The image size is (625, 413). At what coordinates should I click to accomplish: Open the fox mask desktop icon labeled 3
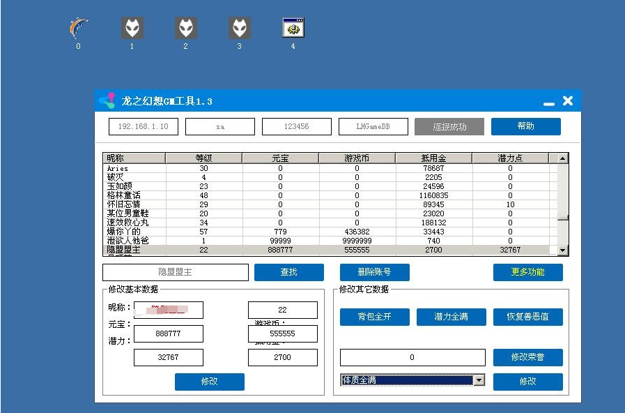coord(240,29)
